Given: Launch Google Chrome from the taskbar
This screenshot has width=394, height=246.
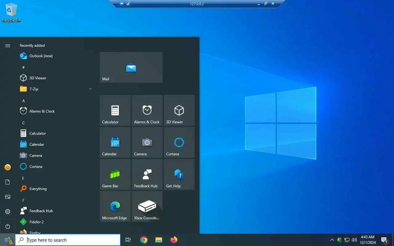Looking at the screenshot, I should pos(143,240).
